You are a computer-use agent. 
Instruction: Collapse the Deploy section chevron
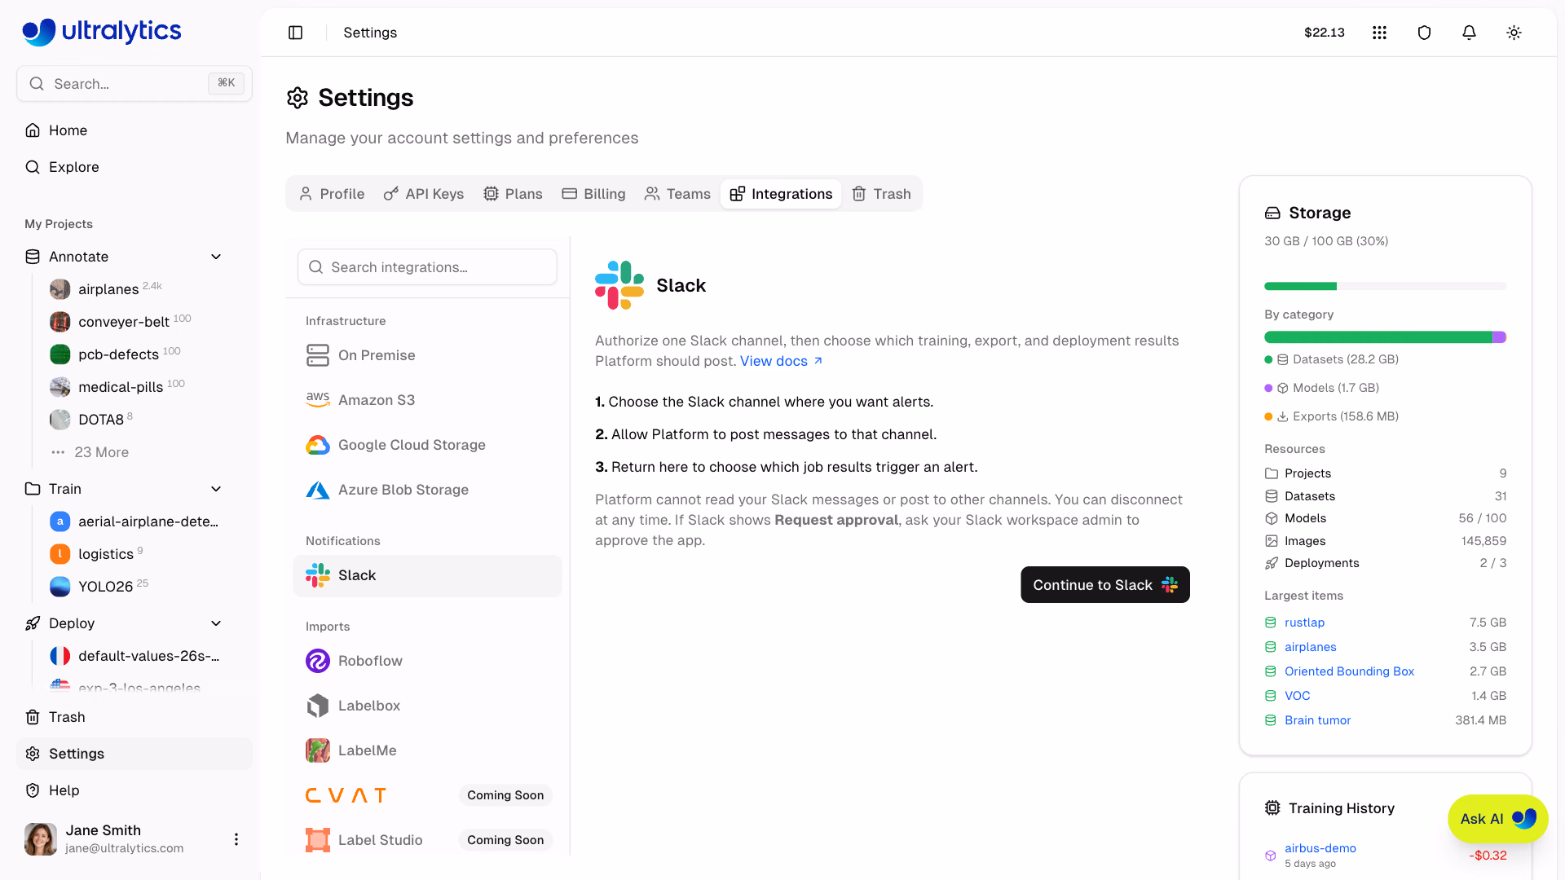pos(216,623)
